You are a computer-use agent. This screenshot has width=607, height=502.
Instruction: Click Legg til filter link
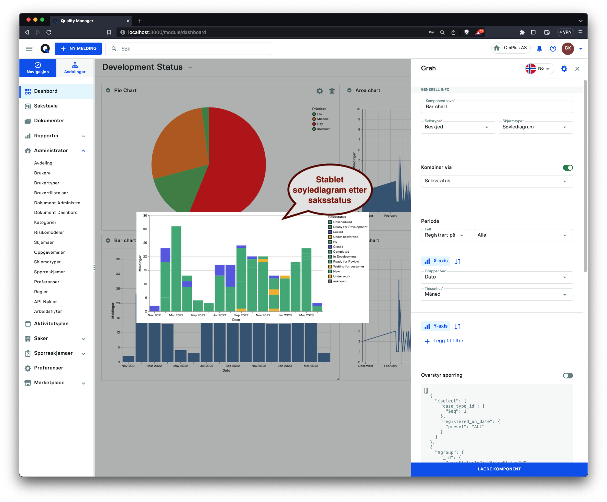[x=448, y=341]
